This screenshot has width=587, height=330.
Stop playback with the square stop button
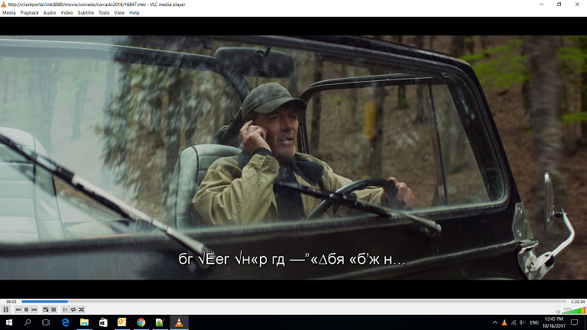pos(26,309)
